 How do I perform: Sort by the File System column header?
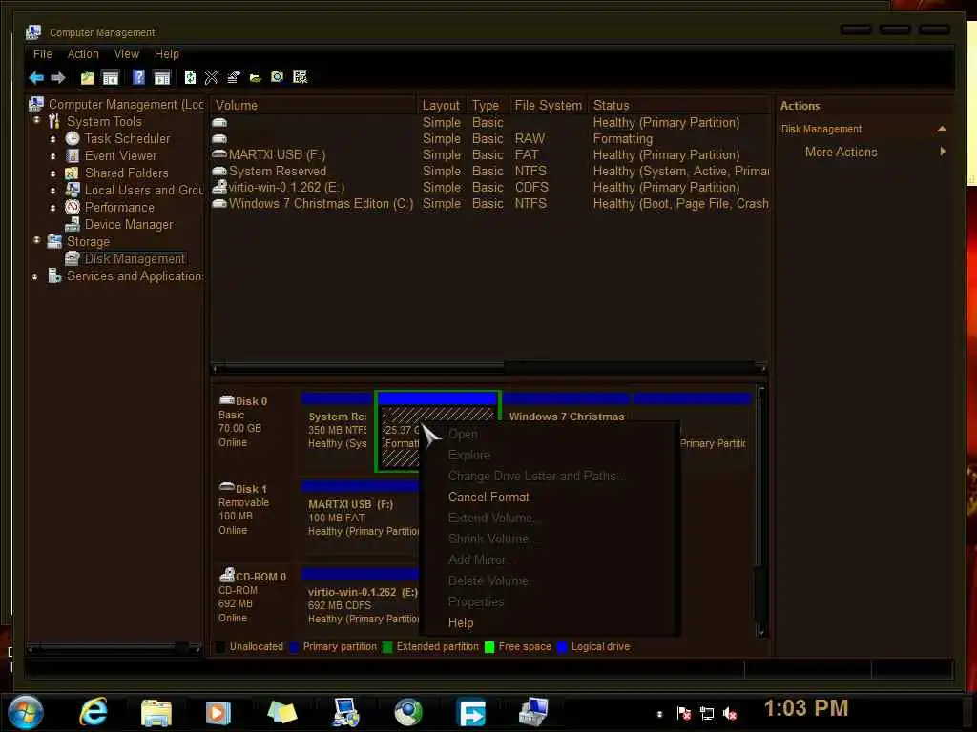(x=549, y=105)
